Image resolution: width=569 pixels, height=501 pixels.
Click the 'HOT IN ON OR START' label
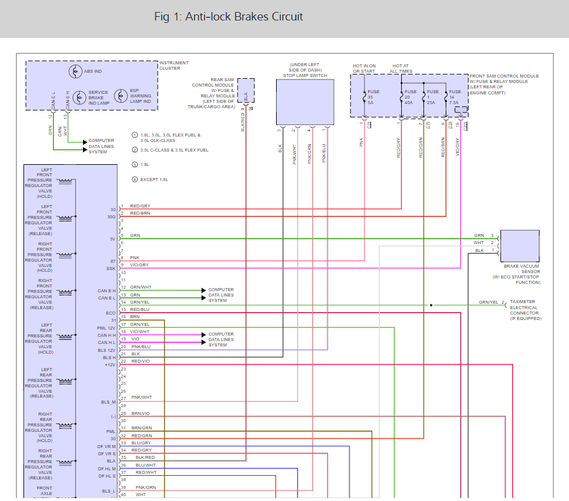click(x=364, y=69)
